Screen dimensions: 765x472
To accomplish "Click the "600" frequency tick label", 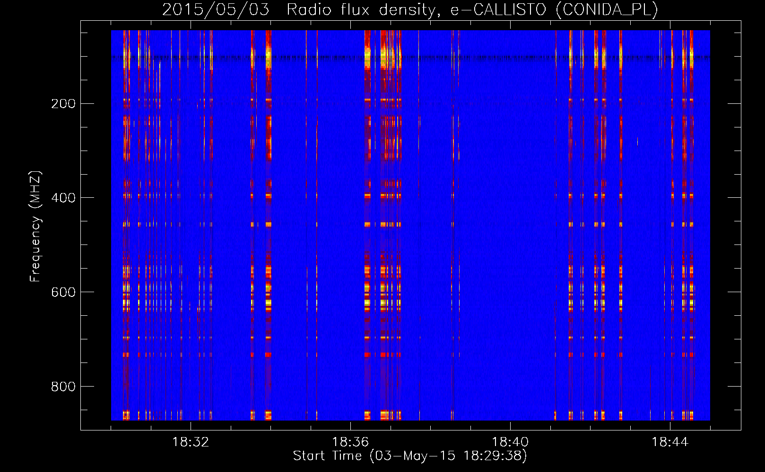I will [x=63, y=292].
